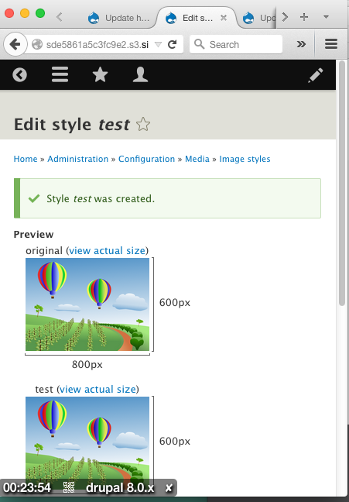Open the user account icon in the toolbar
This screenshot has height=502, width=349.
(140, 74)
